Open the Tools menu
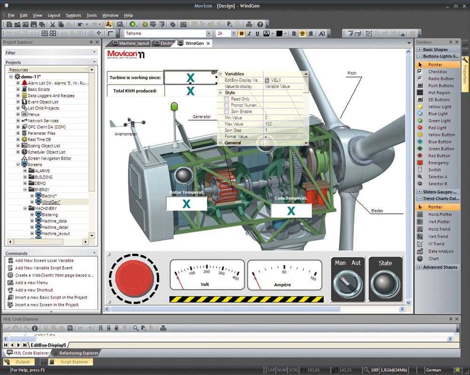 tap(92, 16)
